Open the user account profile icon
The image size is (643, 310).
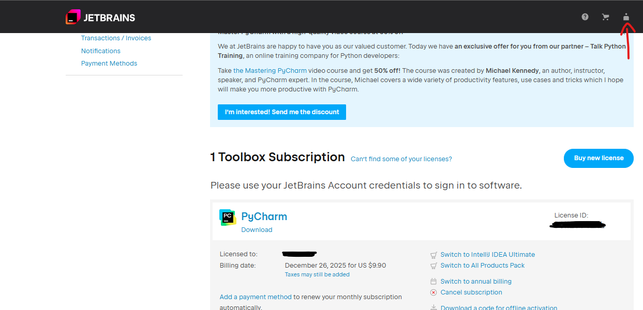pos(626,17)
